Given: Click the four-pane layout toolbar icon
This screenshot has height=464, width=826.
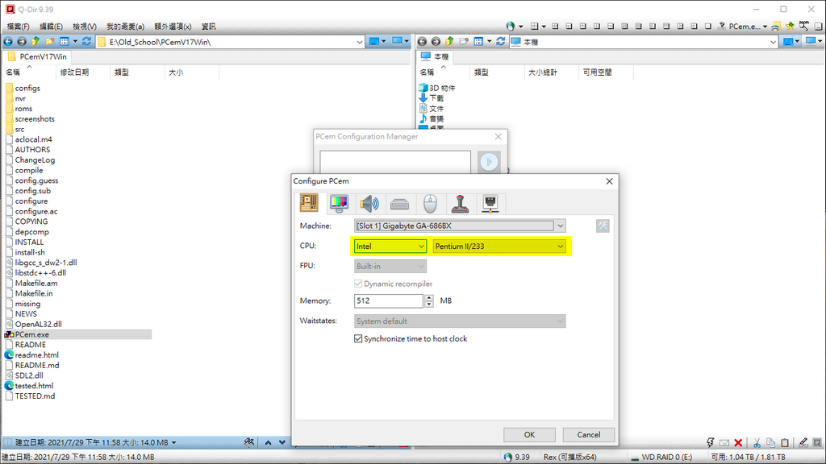Looking at the screenshot, I should [535, 26].
